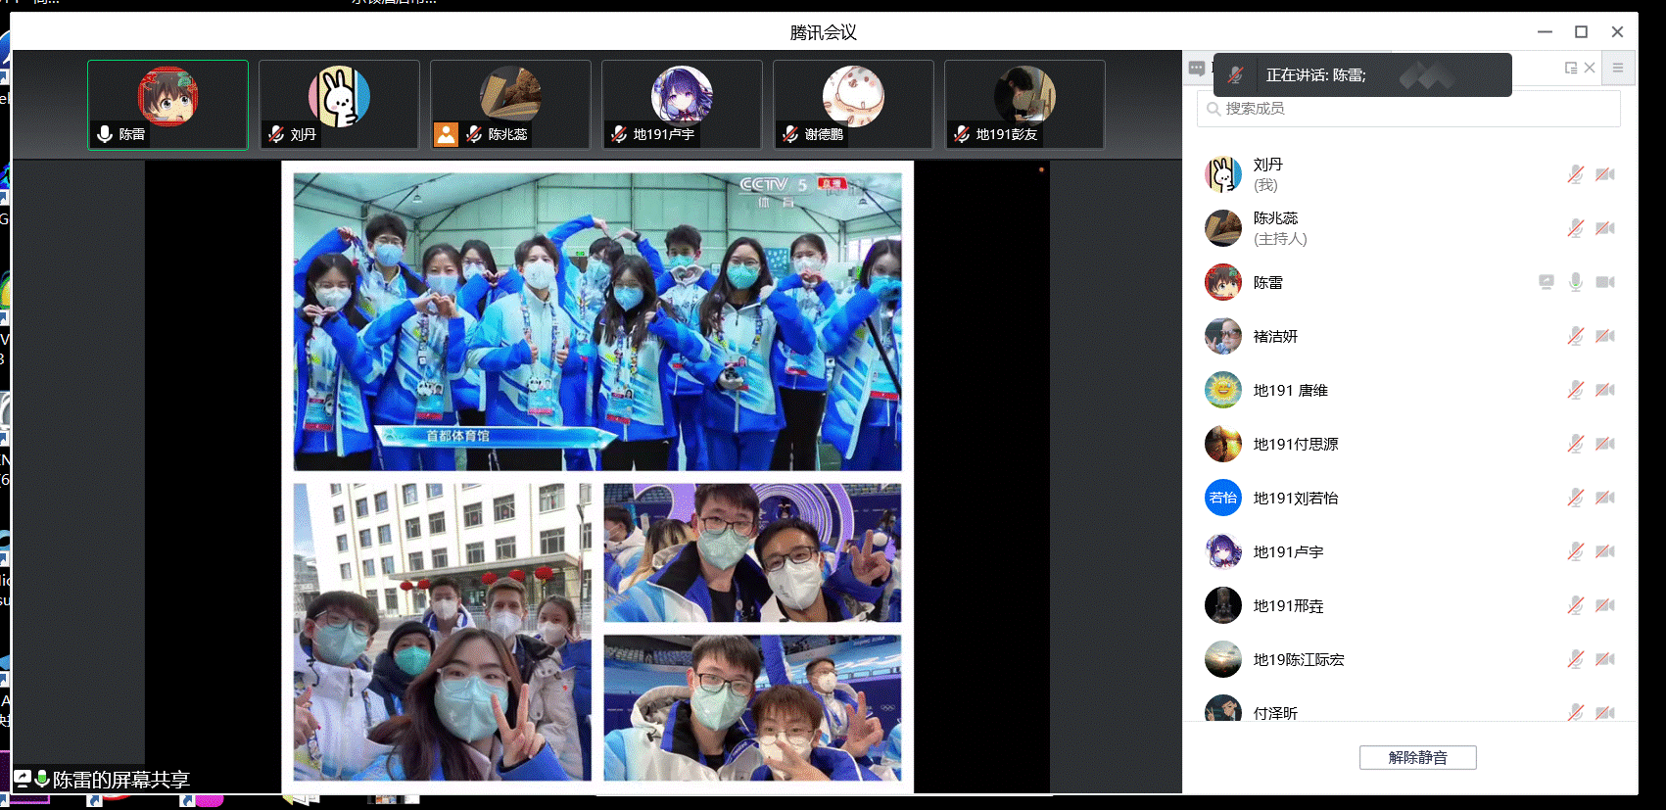Select 地191彭友's video tile
This screenshot has height=810, width=1666.
point(1024,104)
